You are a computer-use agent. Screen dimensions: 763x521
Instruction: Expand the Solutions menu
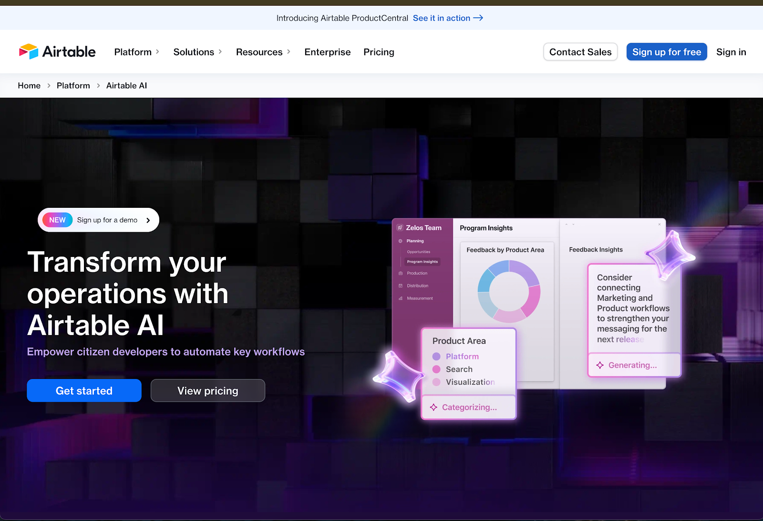pos(197,52)
